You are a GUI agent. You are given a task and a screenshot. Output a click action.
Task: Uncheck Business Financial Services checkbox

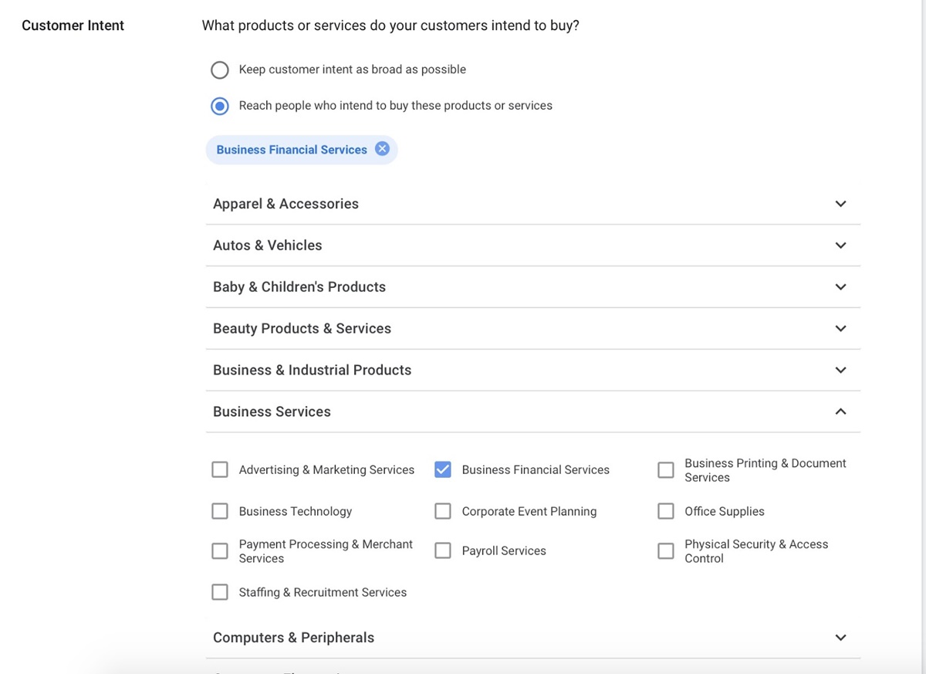[x=443, y=469]
